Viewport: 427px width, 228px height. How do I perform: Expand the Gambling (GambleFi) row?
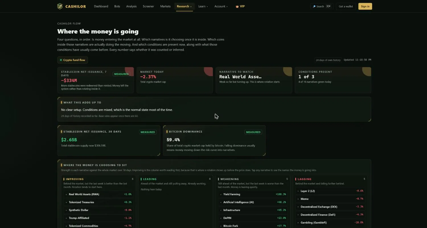pos(330,223)
